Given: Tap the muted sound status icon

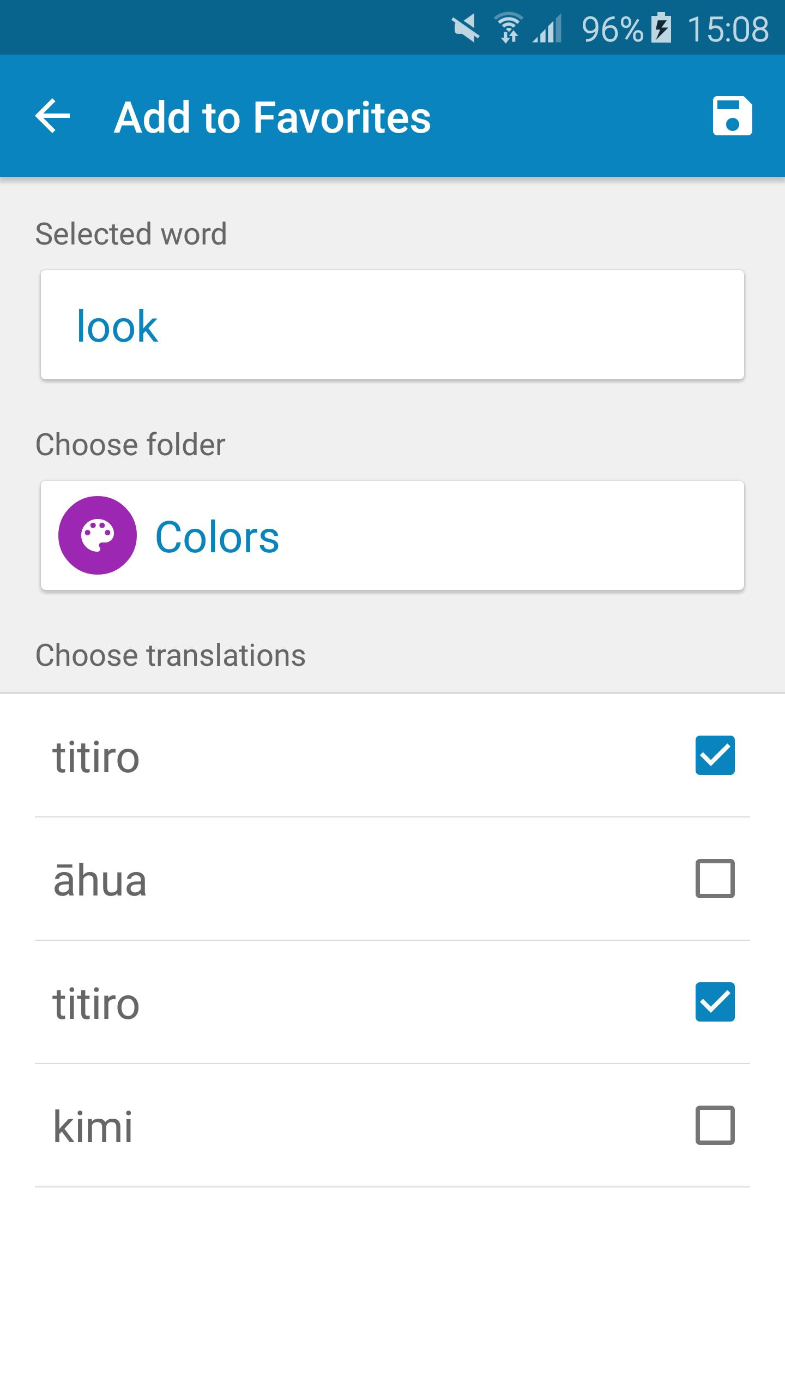Looking at the screenshot, I should [x=466, y=28].
